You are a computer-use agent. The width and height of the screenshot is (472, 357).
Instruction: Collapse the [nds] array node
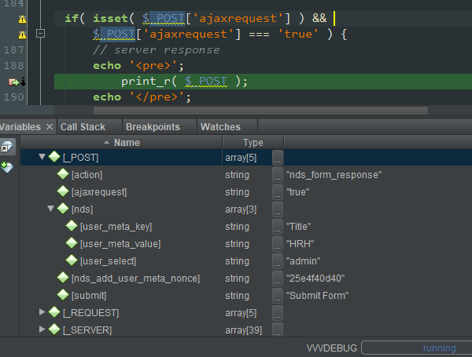tap(51, 209)
